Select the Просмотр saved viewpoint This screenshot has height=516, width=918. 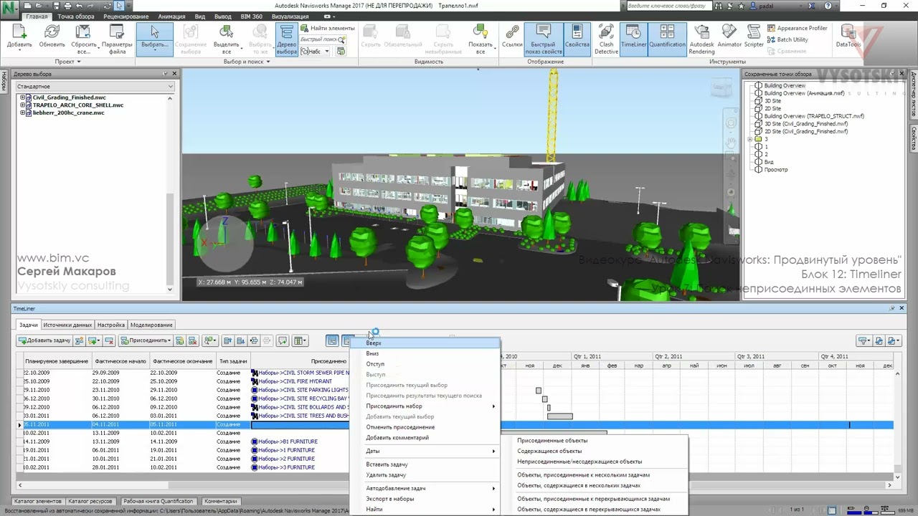pos(776,170)
